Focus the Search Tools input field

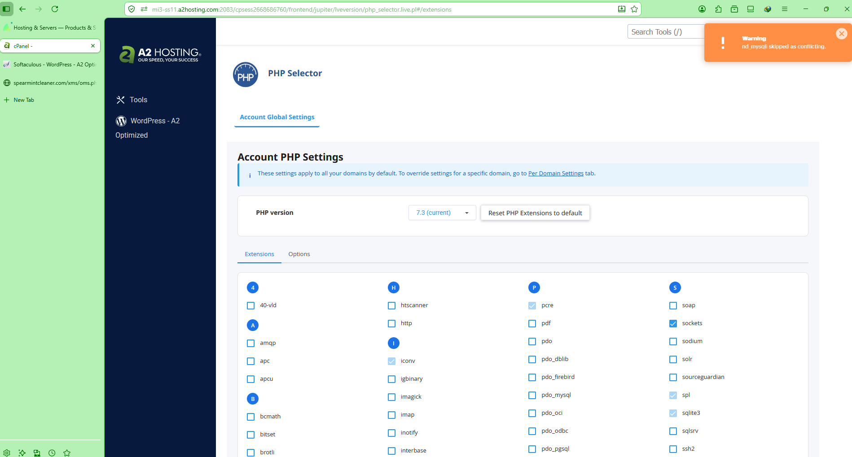coord(664,32)
